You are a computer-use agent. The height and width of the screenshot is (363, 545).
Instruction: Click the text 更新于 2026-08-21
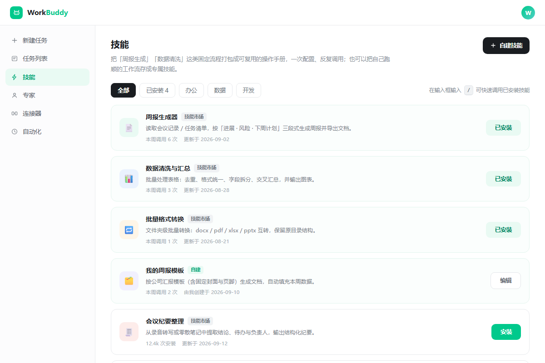pyautogui.click(x=207, y=241)
